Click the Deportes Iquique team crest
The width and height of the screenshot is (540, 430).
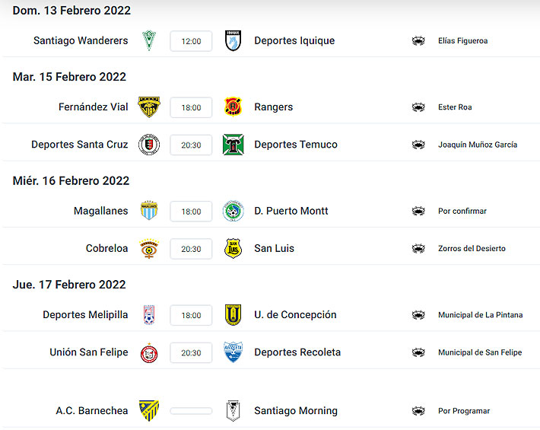pos(233,40)
